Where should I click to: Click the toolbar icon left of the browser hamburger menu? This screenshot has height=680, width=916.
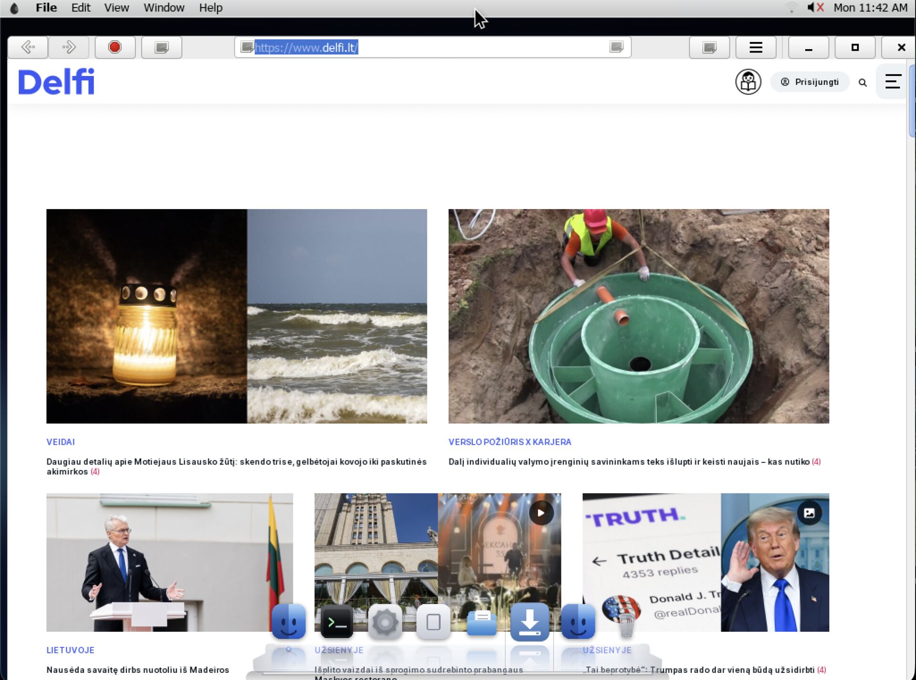[709, 47]
